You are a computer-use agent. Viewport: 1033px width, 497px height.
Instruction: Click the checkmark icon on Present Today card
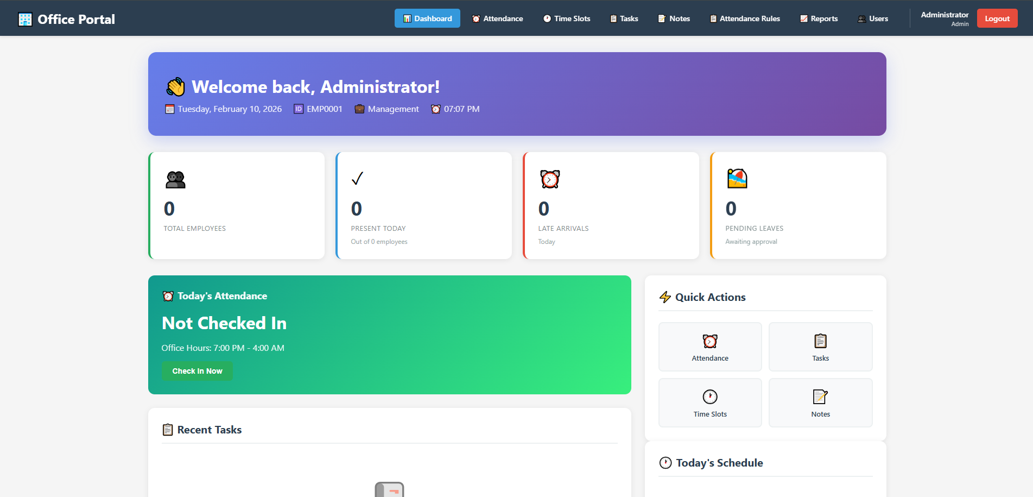[357, 179]
